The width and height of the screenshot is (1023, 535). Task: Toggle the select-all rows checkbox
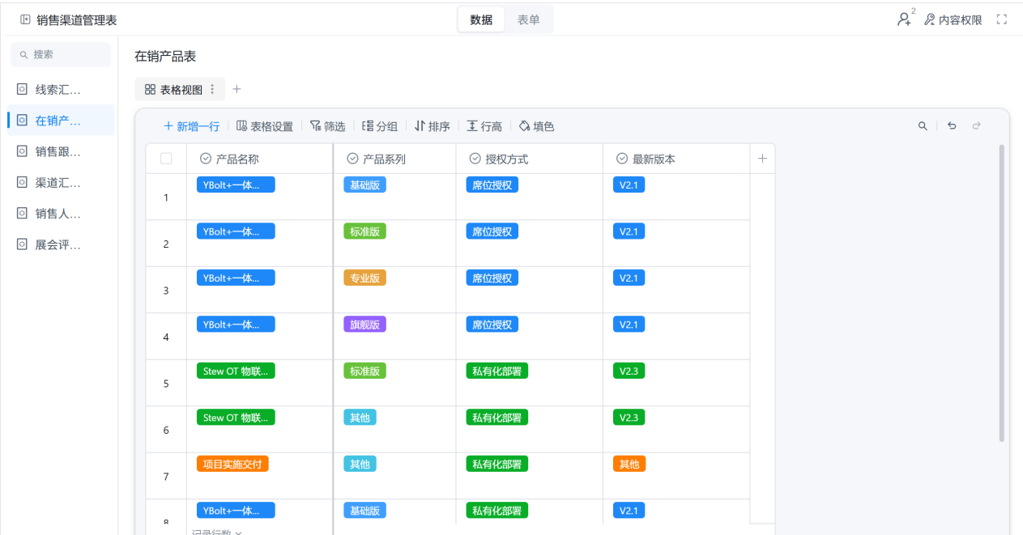(166, 159)
